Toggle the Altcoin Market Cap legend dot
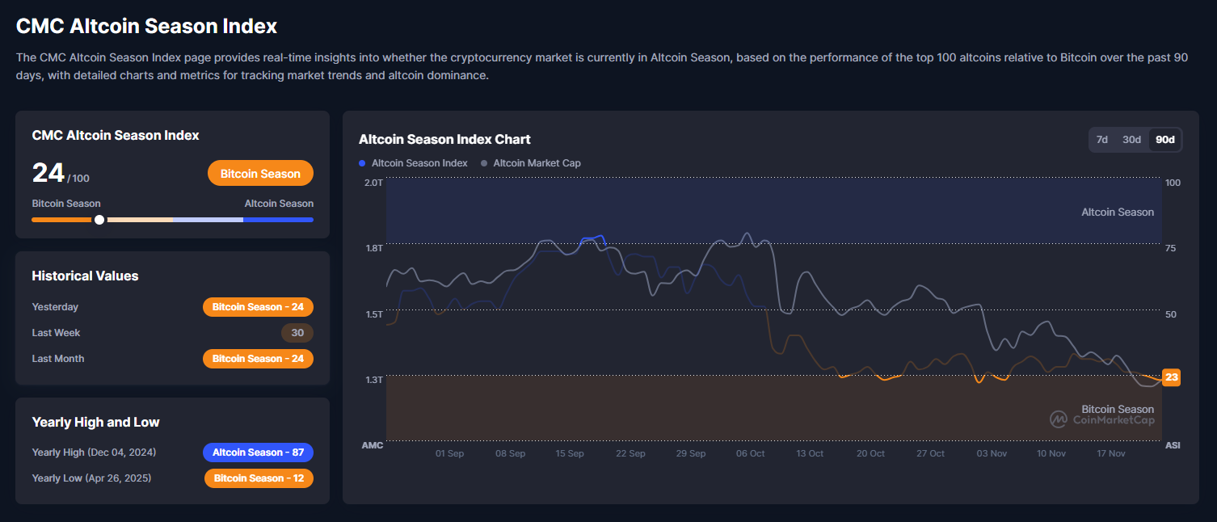Image resolution: width=1217 pixels, height=522 pixels. pos(484,163)
